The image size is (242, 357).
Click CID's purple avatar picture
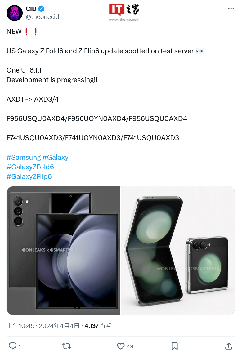click(x=15, y=13)
